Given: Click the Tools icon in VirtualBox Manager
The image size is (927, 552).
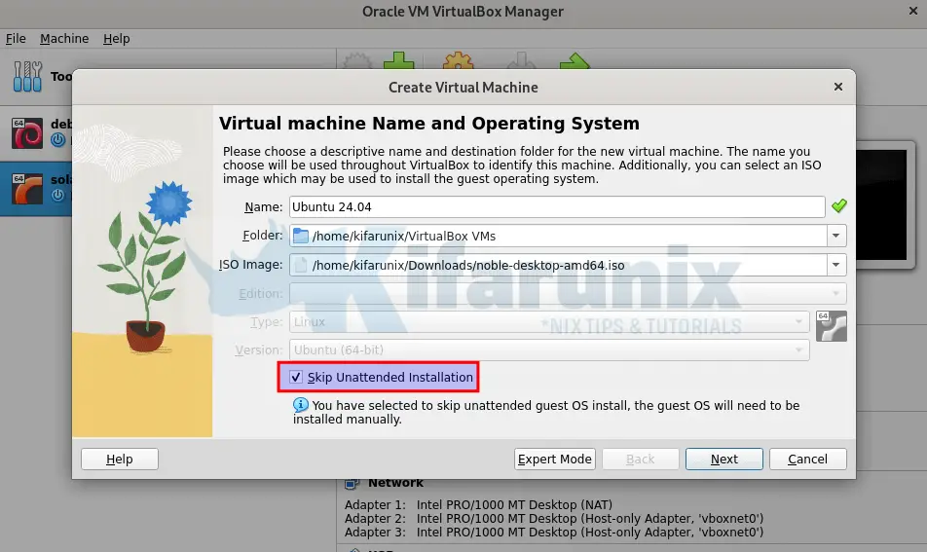Looking at the screenshot, I should click(28, 77).
